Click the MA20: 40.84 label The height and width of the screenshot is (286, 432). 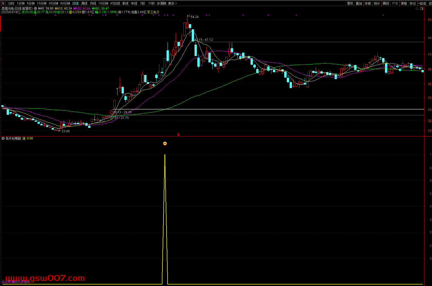pyautogui.click(x=82, y=8)
